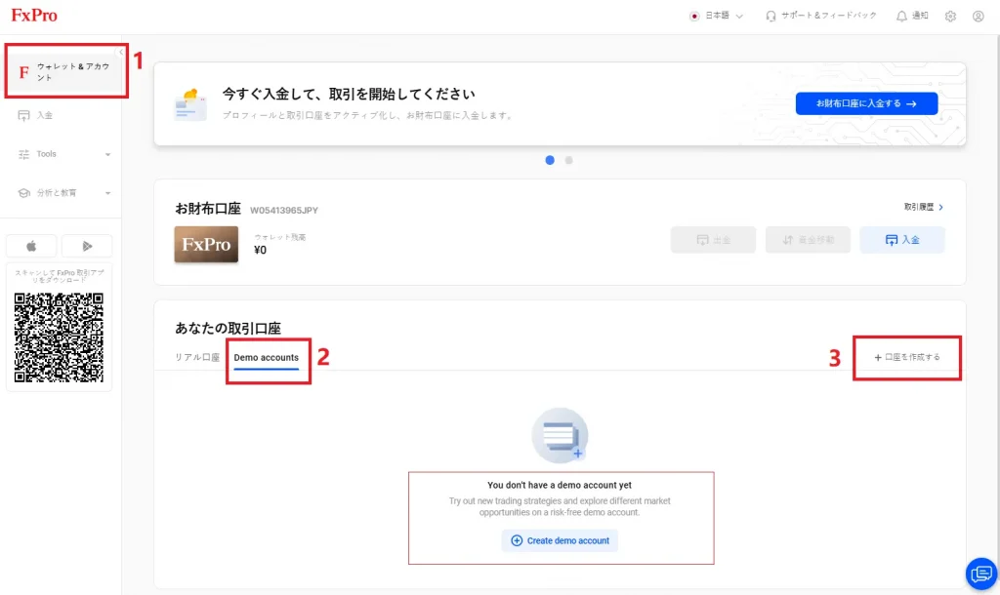Click the Apple App Store icon button
The image size is (1000, 595).
[x=31, y=246]
